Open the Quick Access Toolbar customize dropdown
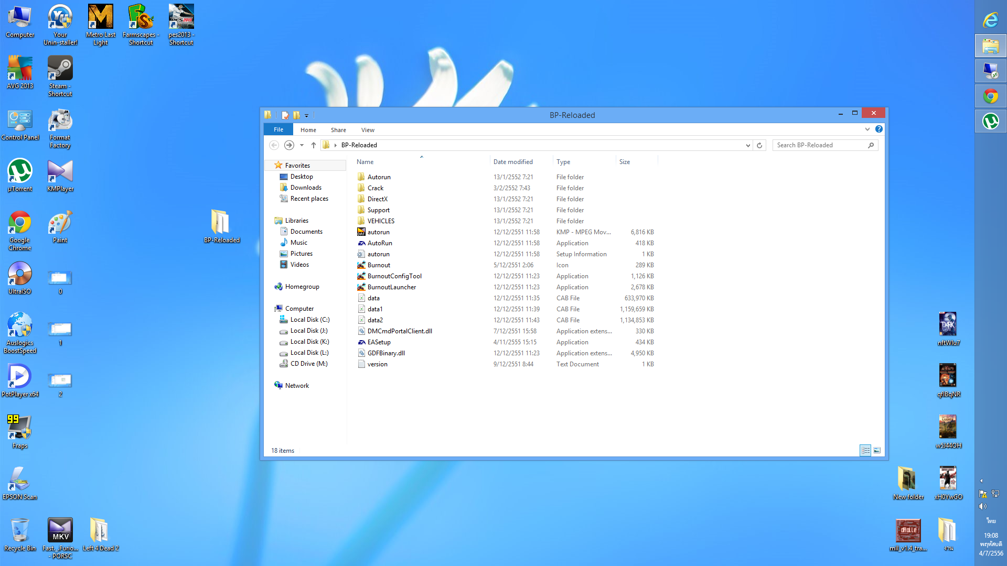This screenshot has width=1007, height=566. click(307, 115)
